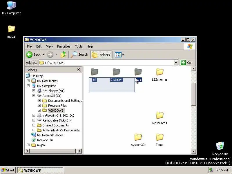Open the Tools menu

79,46
